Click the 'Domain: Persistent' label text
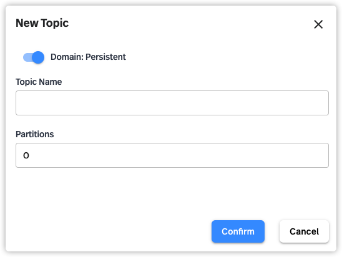The width and height of the screenshot is (342, 257). [88, 57]
